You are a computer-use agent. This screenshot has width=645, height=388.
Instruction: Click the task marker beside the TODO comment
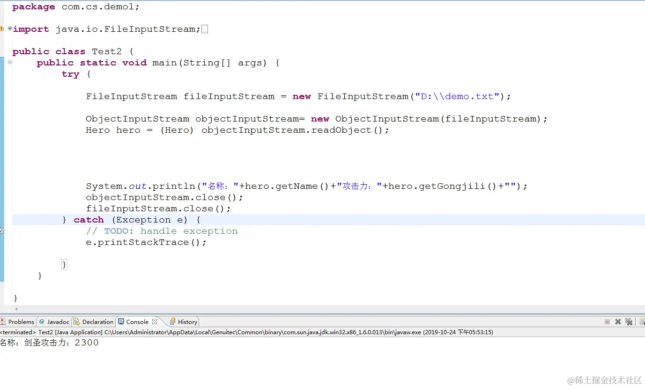click(x=2, y=231)
